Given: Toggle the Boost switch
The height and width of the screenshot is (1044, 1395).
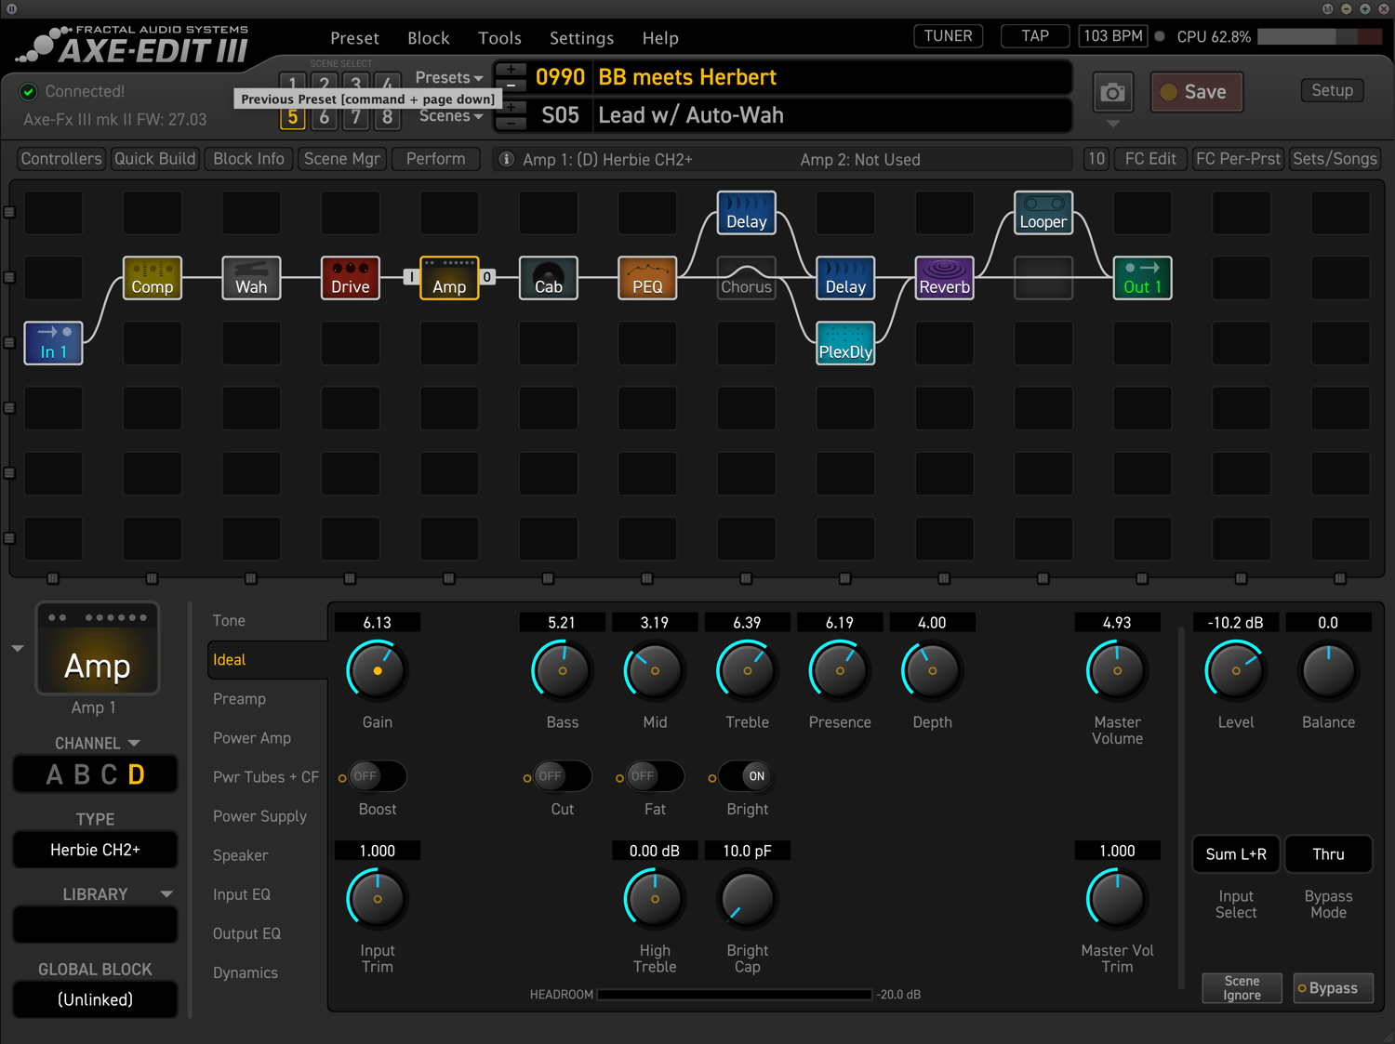Looking at the screenshot, I should [x=378, y=776].
